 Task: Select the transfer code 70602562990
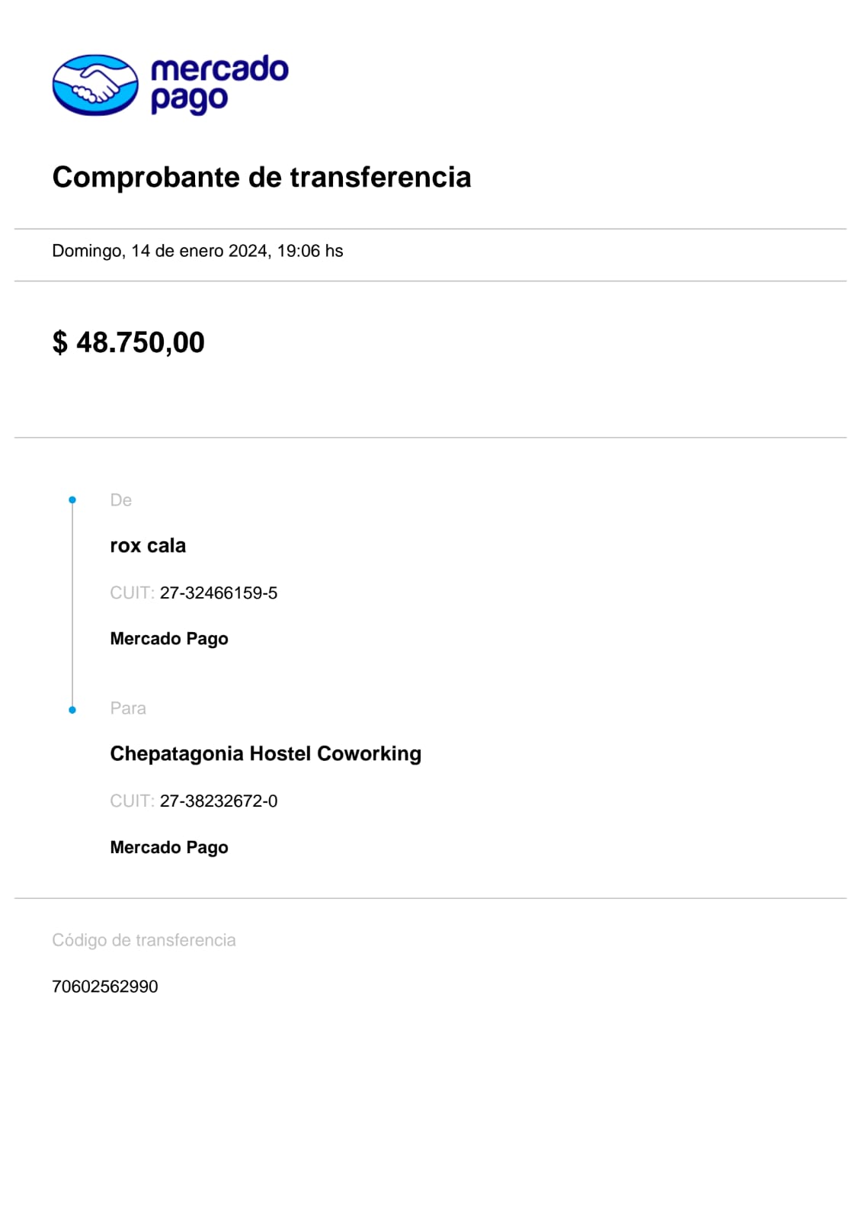(x=105, y=987)
